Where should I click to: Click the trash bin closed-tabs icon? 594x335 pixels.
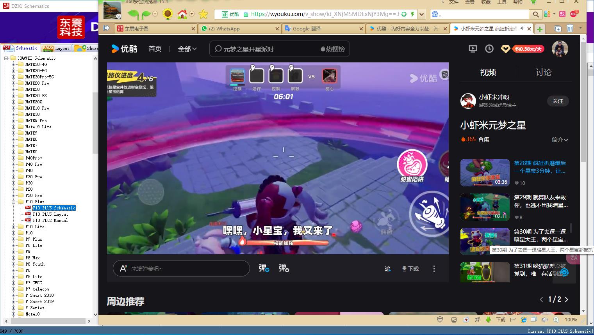click(x=570, y=28)
